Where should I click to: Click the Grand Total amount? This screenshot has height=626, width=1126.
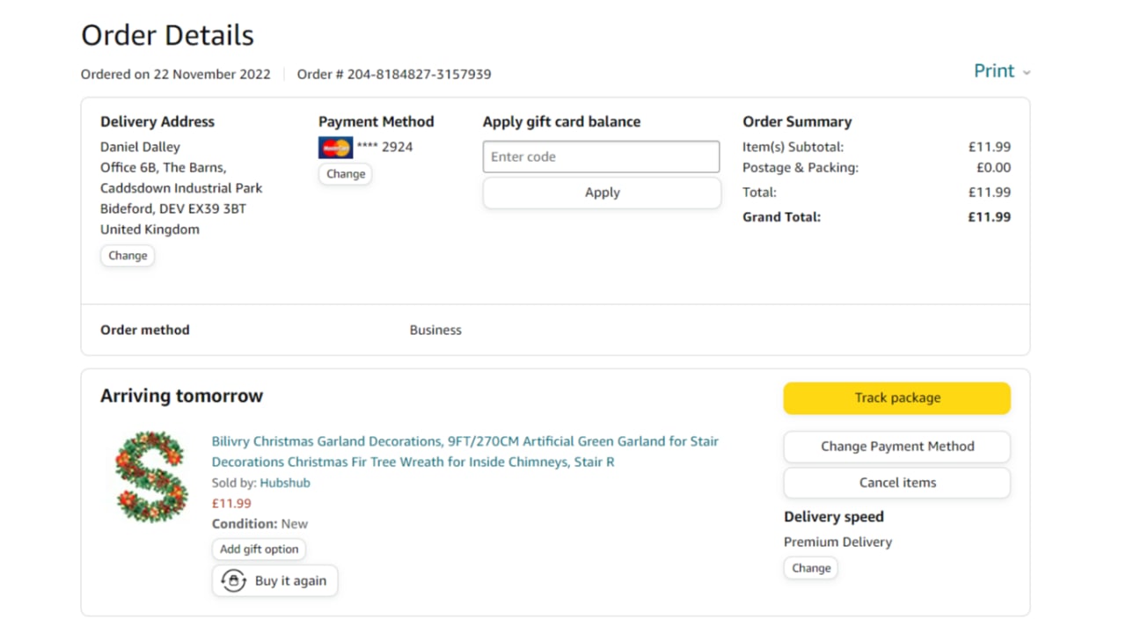[989, 217]
